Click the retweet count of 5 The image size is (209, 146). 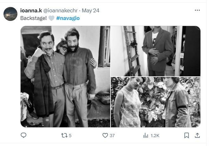(x=70, y=136)
